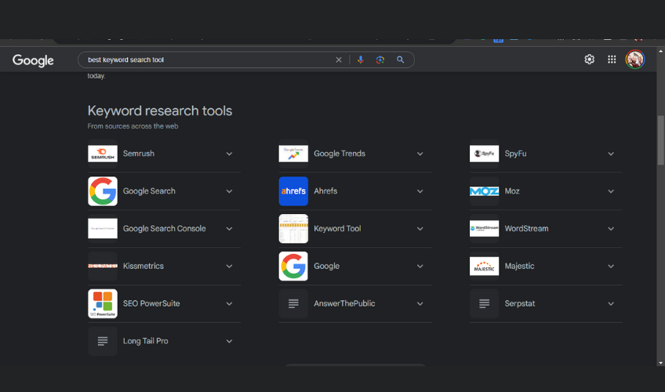Screen dimensions: 665x392
Task: Click the WordStream logo thumbnail
Action: (485, 228)
